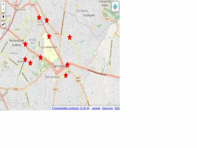Click the VILLA UNIVERSITARIA map label
Image resolution: width=197 pixels, height=148 pixels.
pyautogui.click(x=49, y=47)
